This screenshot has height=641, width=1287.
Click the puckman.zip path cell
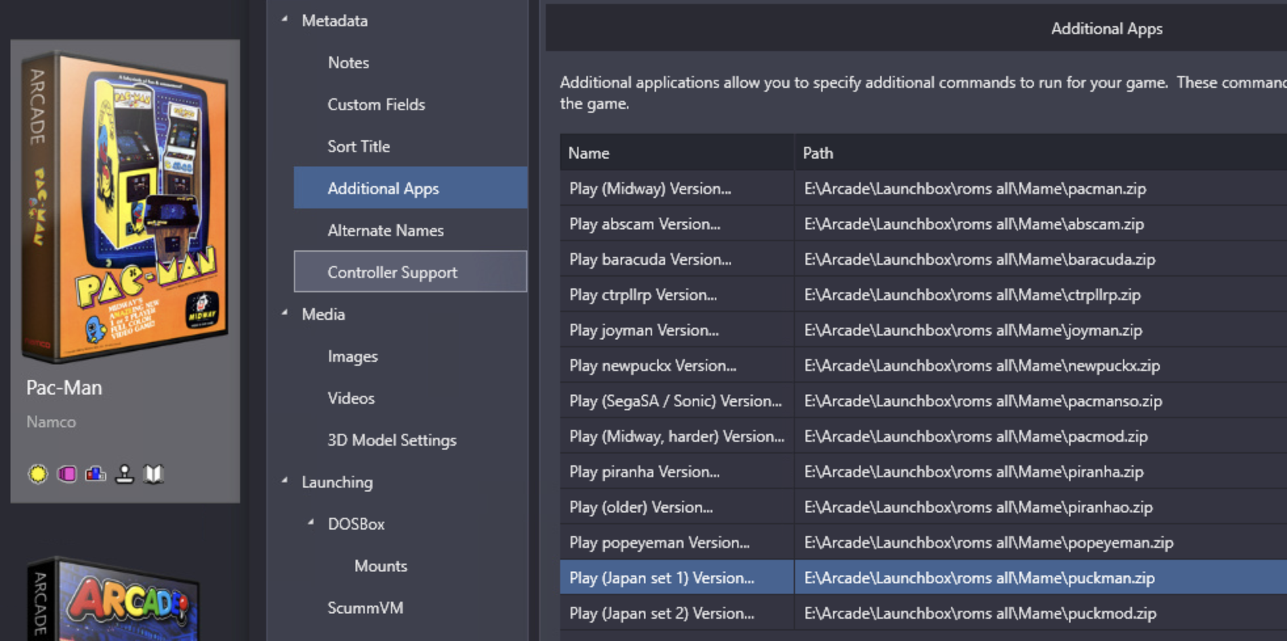coord(1041,577)
